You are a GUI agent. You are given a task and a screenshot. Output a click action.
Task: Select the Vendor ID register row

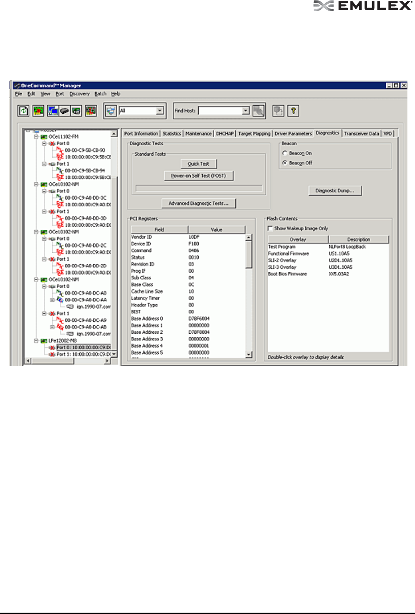pos(188,237)
